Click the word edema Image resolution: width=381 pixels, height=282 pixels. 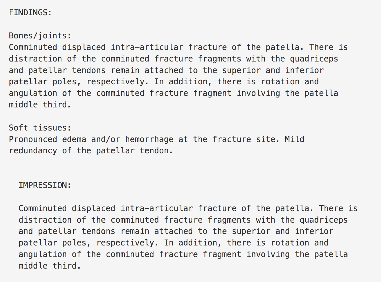point(74,139)
